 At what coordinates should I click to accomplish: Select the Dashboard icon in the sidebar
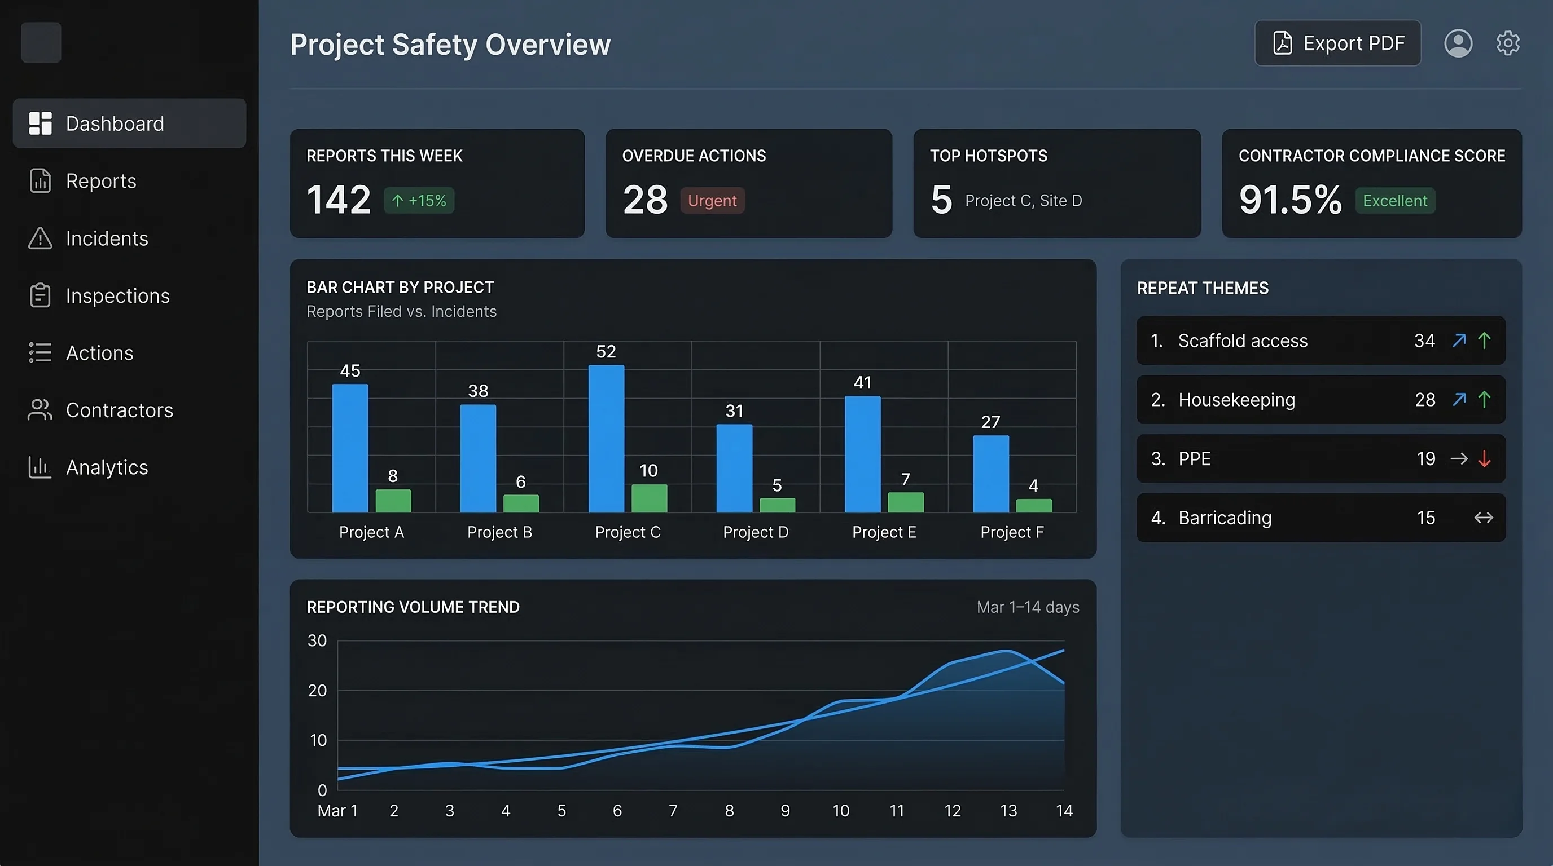click(40, 123)
